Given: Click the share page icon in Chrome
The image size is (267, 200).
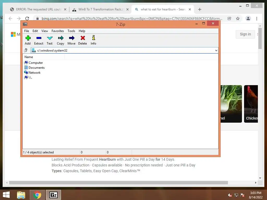Looking at the screenshot, I should click(x=229, y=18).
